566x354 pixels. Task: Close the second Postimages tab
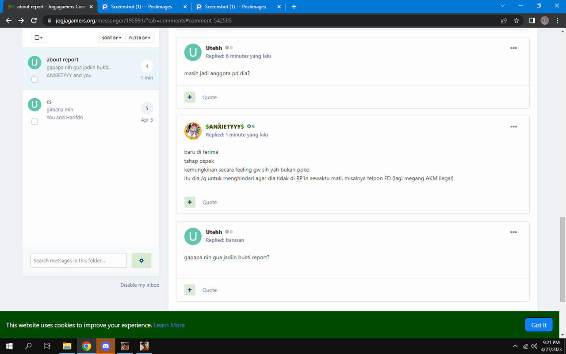click(x=279, y=7)
